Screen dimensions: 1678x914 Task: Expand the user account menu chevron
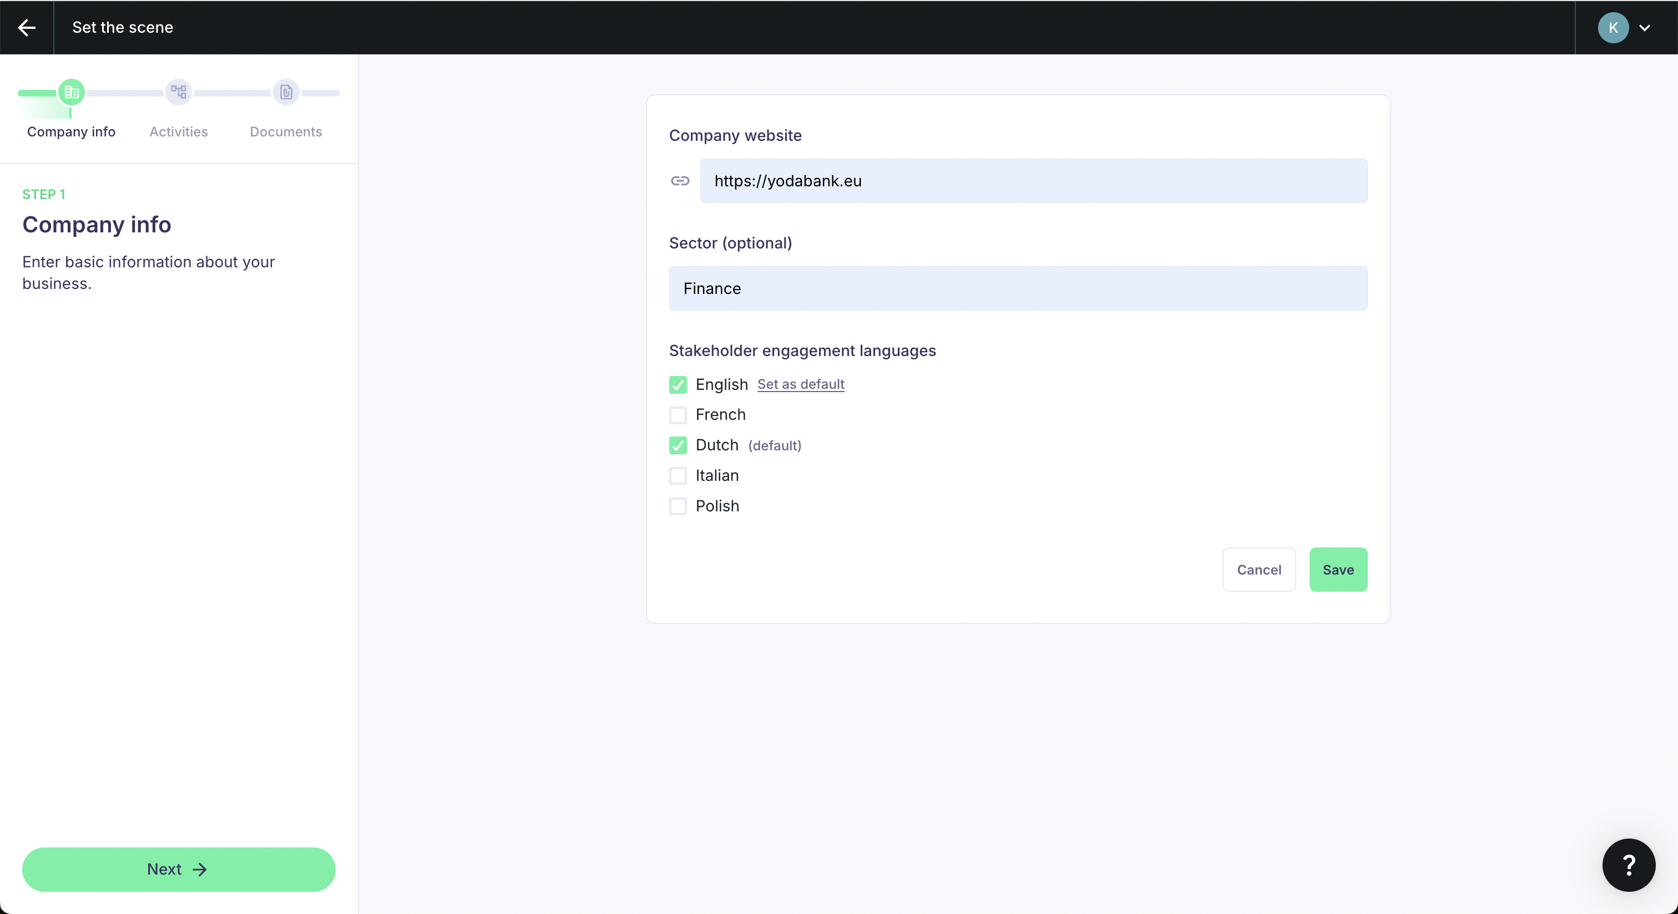pos(1644,28)
